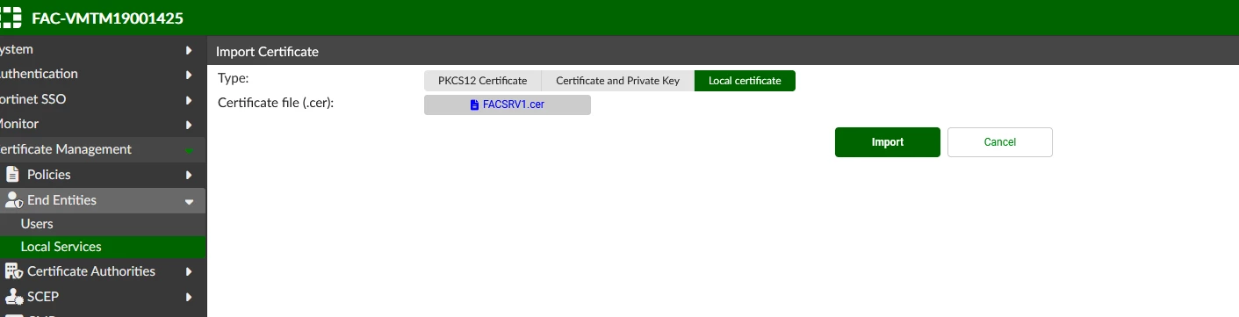Image resolution: width=1239 pixels, height=317 pixels.
Task: Expand the Authentication menu arrow
Action: [x=189, y=75]
